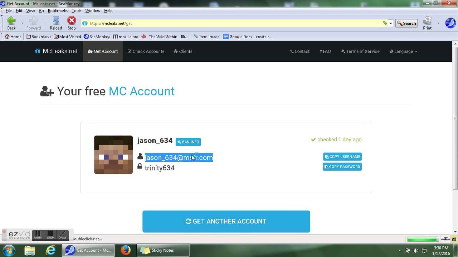Open the Back button history dropdown
Viewport: 458px width, 257px height.
click(x=23, y=23)
